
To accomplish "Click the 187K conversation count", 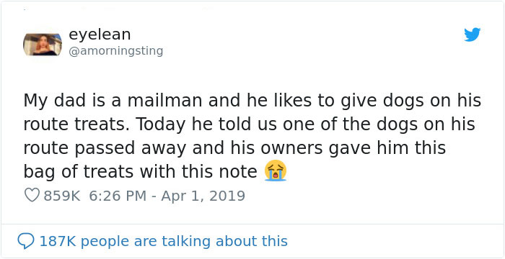I will (58, 241).
